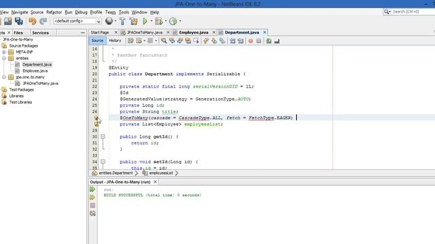Click the Stop Macro Recording icon
The width and height of the screenshot is (435, 244).
(258, 41)
